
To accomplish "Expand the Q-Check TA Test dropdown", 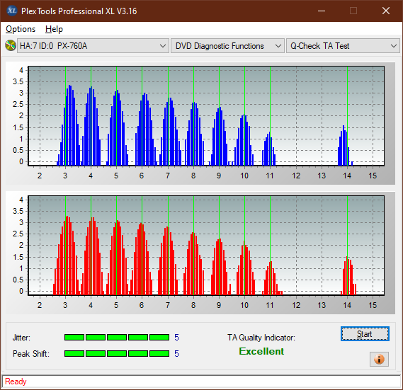I will (x=343, y=46).
